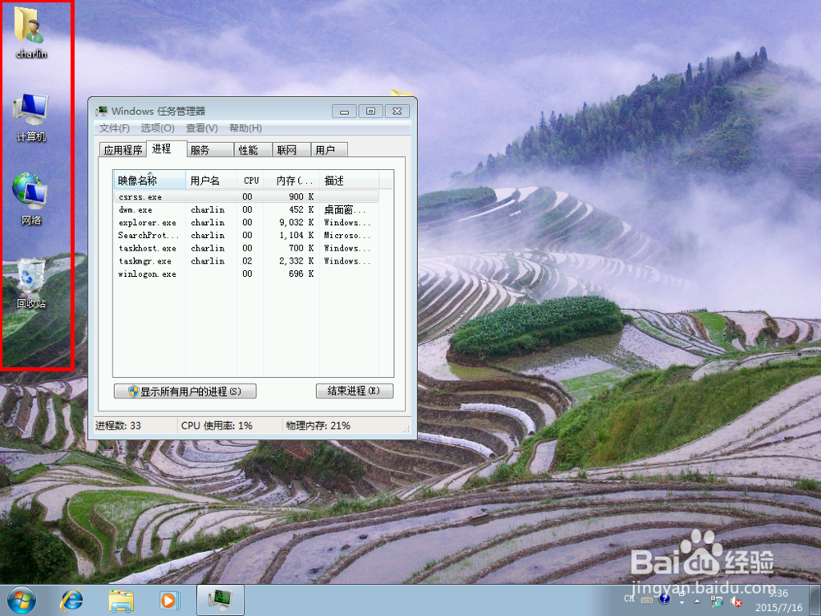Minimize the Task Manager window
The height and width of the screenshot is (616, 821).
pos(344,112)
